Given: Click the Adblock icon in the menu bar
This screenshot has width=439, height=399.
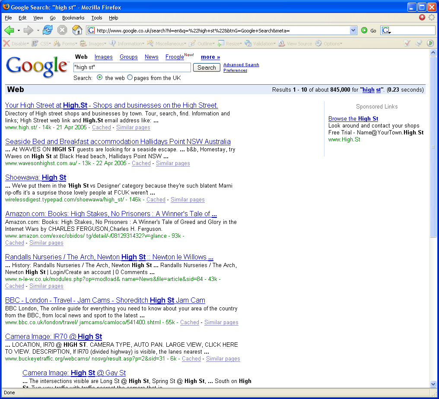Looking at the screenshot, I should (422, 18).
